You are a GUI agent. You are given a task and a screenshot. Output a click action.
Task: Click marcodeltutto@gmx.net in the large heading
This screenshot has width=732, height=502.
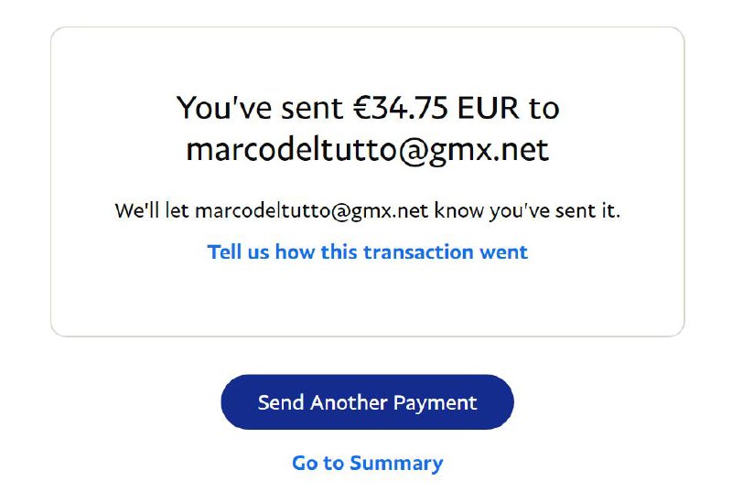[x=367, y=149]
